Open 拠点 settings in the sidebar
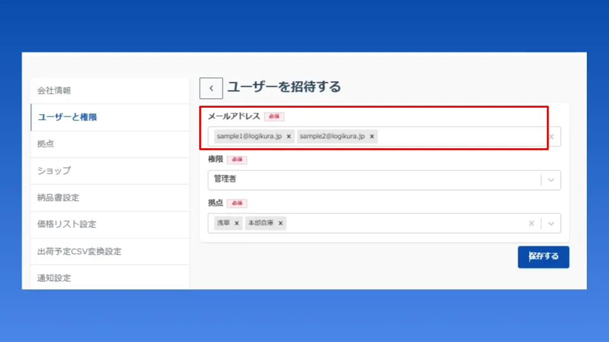Screen dimensions: 609x342 tap(110, 144)
